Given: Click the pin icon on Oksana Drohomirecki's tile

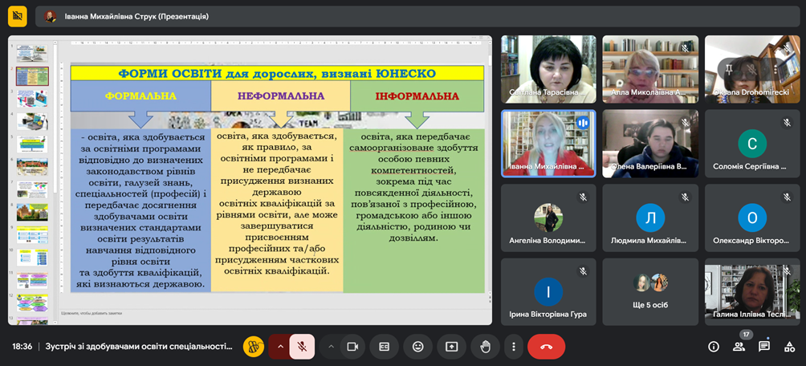Looking at the screenshot, I should coord(728,68).
